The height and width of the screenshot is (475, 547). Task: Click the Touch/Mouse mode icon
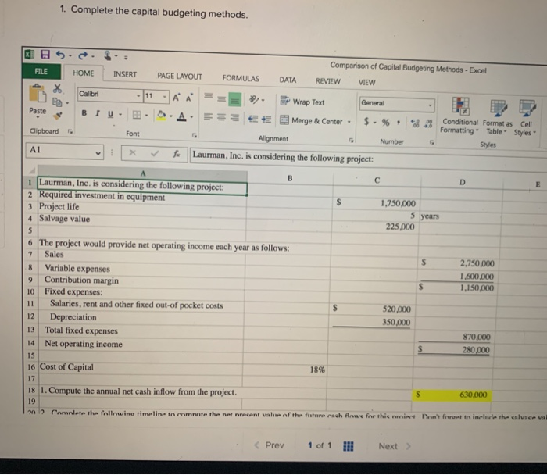[x=108, y=55]
